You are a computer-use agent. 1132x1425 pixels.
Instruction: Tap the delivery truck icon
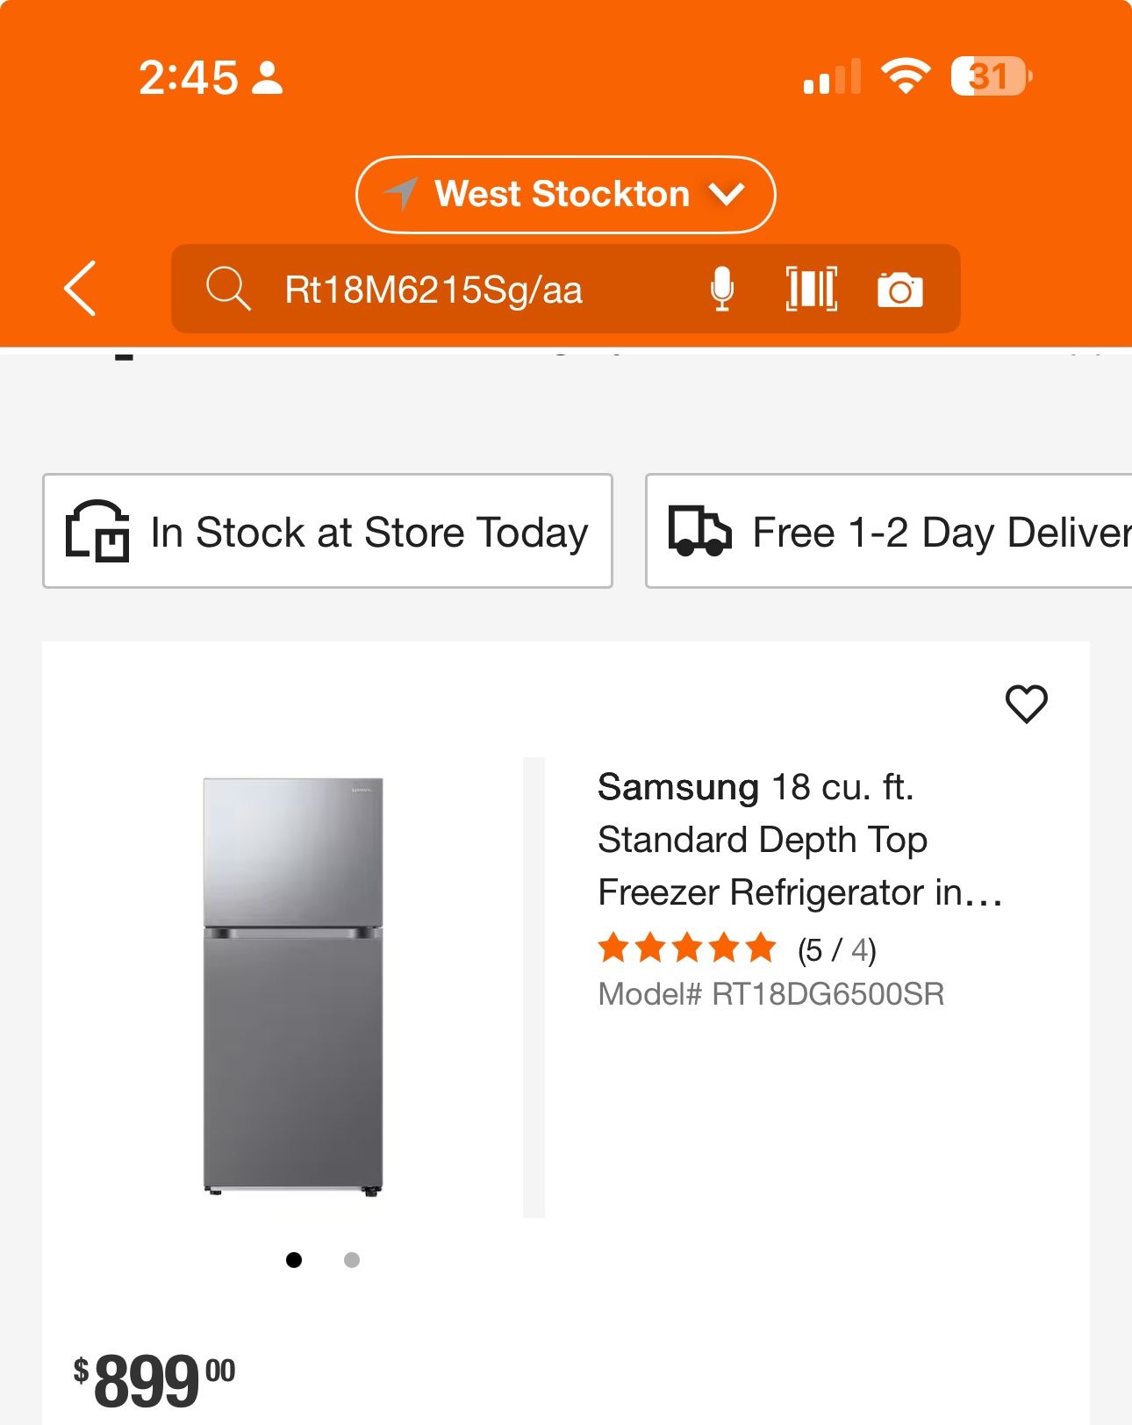[x=699, y=531]
